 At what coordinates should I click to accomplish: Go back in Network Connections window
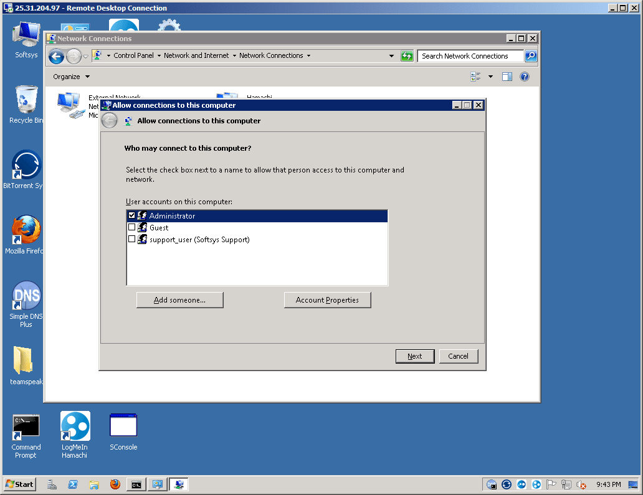pyautogui.click(x=57, y=56)
